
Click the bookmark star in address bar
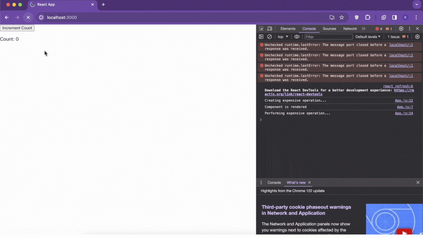pyautogui.click(x=342, y=17)
